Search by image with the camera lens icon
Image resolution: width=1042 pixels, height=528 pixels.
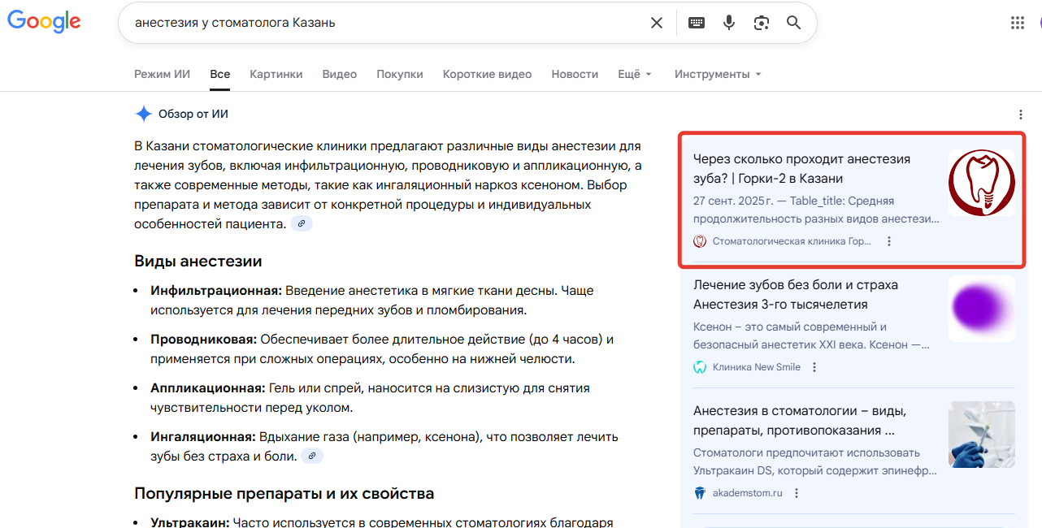(762, 23)
